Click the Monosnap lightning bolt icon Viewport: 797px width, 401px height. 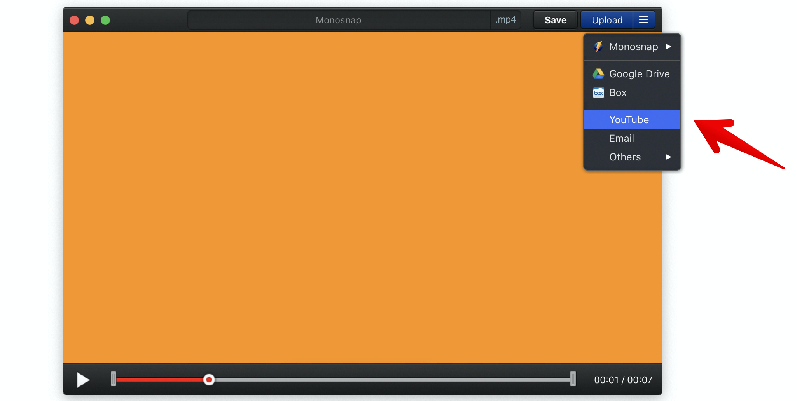(598, 47)
